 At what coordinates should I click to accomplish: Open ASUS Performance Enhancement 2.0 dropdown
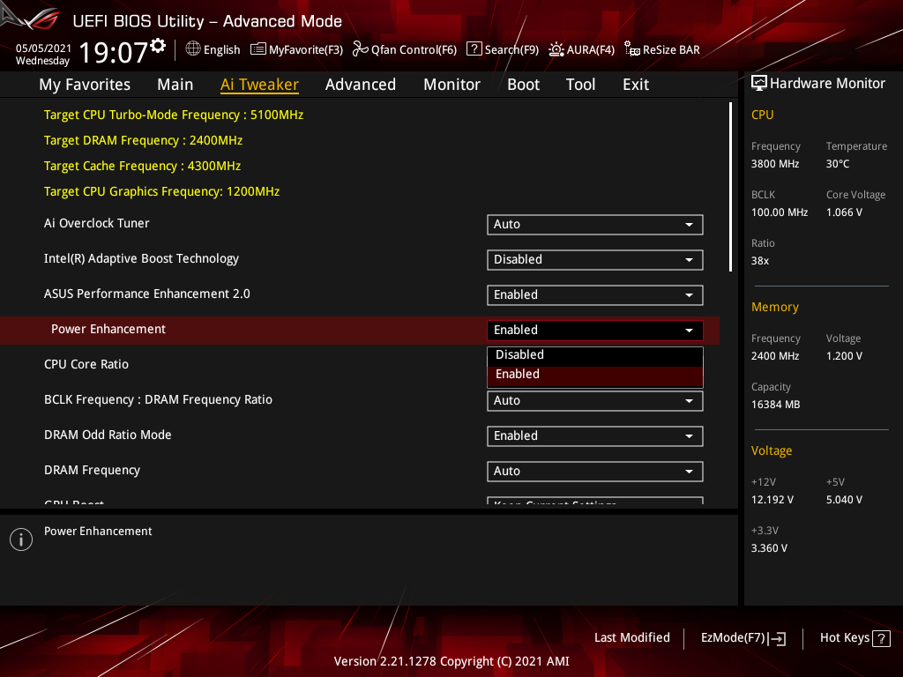(x=595, y=294)
